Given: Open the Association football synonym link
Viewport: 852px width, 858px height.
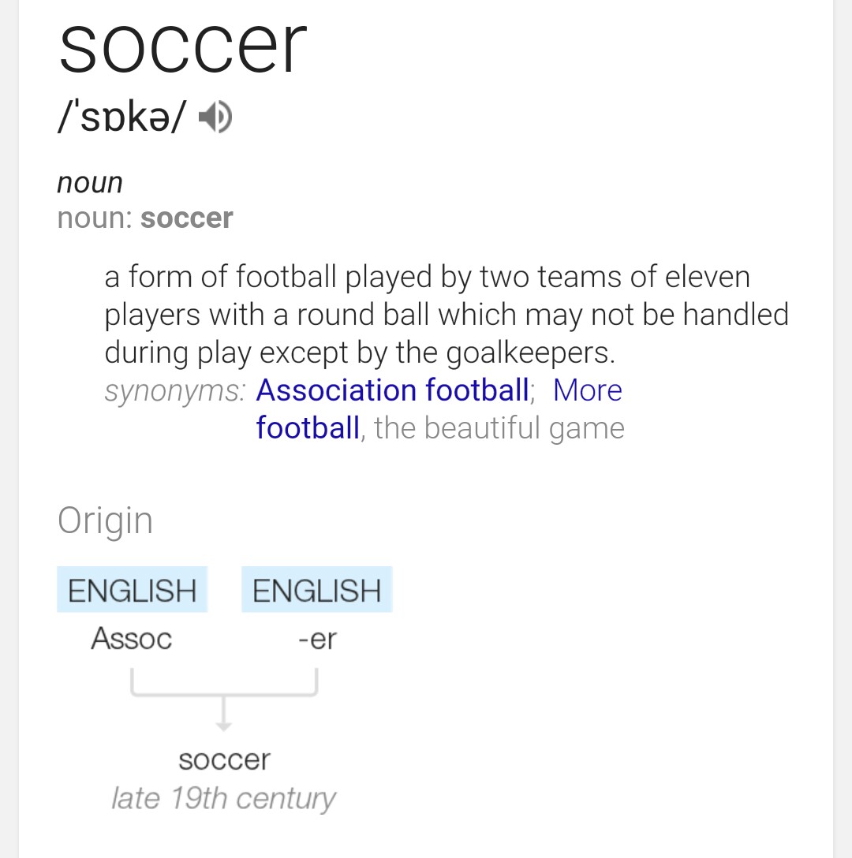Looking at the screenshot, I should (393, 390).
